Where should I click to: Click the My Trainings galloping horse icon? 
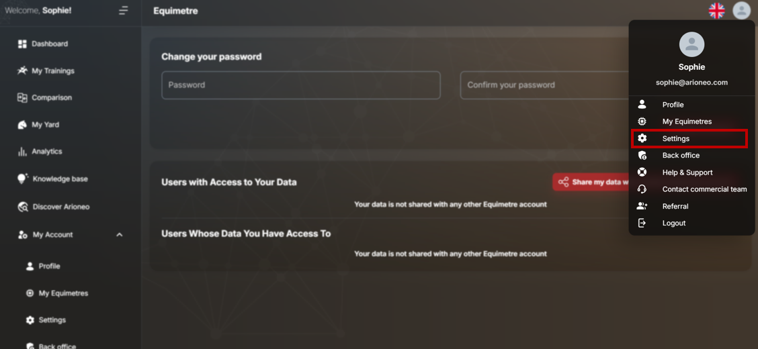pos(22,71)
